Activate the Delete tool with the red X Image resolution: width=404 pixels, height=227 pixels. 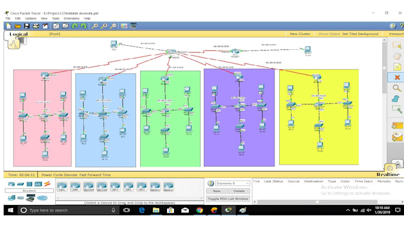pyautogui.click(x=397, y=77)
